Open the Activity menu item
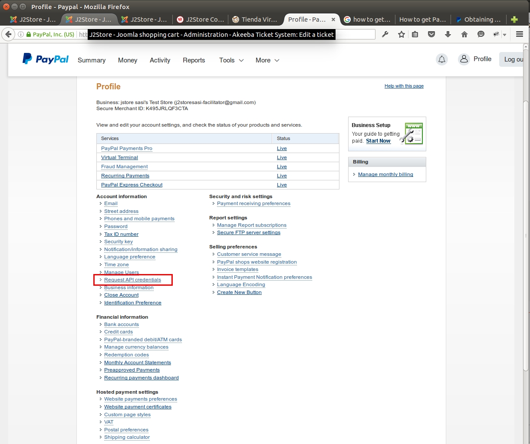This screenshot has height=444, width=530. click(x=160, y=60)
